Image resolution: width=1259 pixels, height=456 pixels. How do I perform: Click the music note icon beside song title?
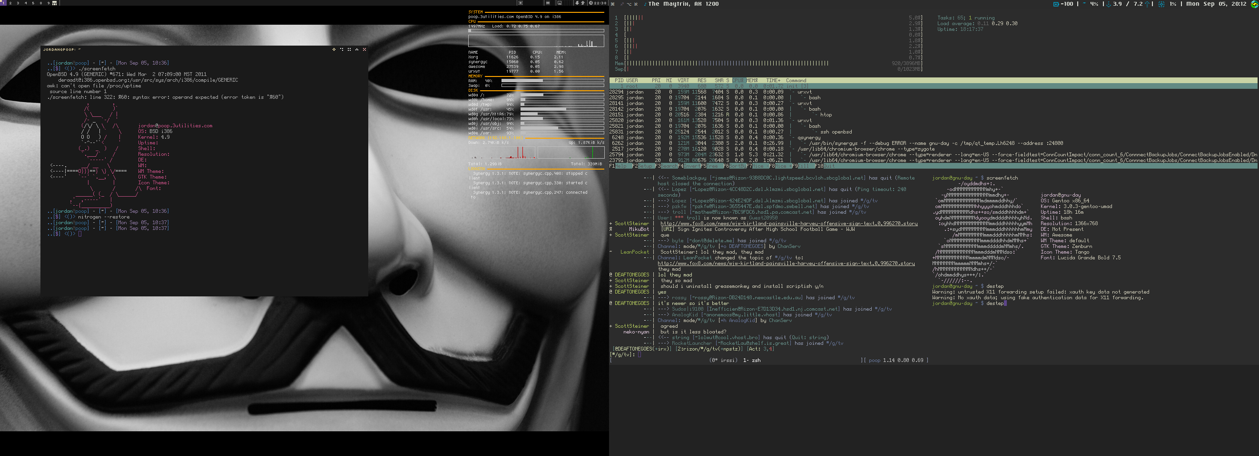(x=645, y=4)
